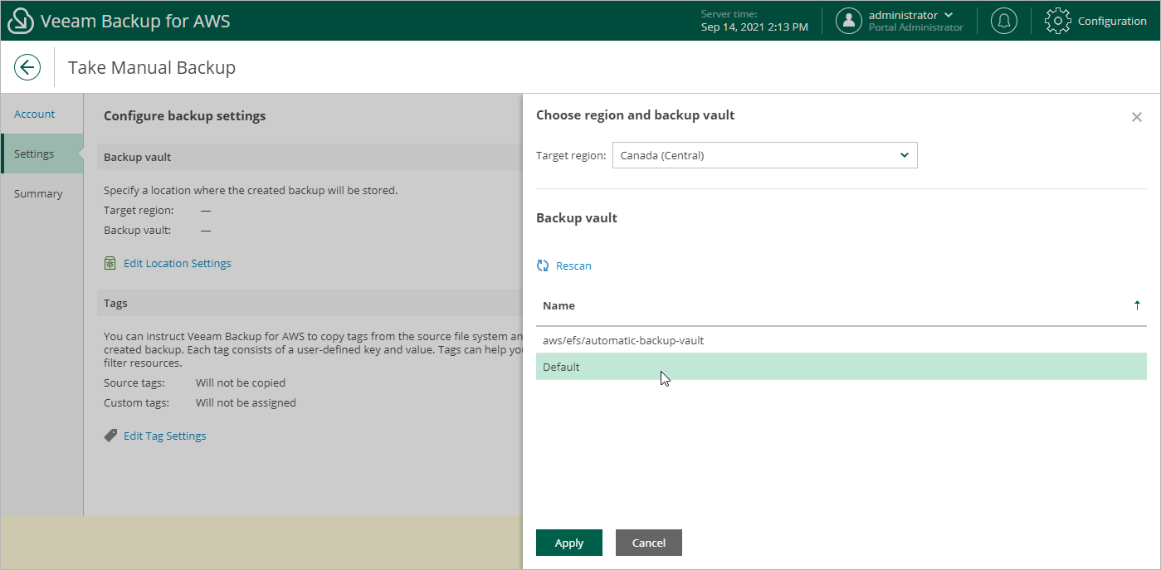Sort by the Name column header
Viewport: 1161px width, 570px height.
coord(559,305)
